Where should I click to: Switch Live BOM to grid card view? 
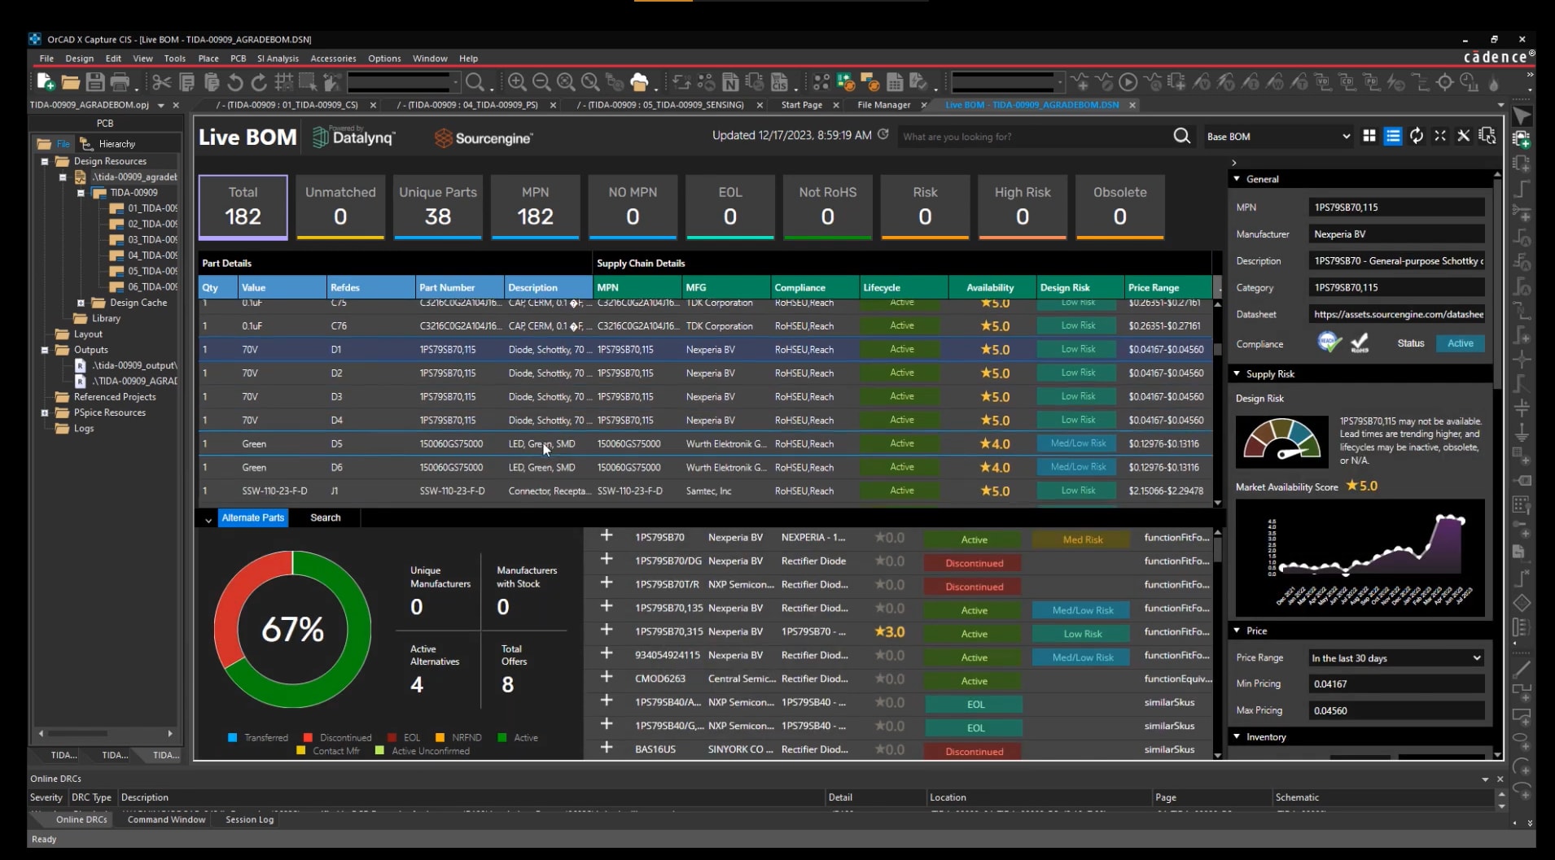click(x=1369, y=136)
